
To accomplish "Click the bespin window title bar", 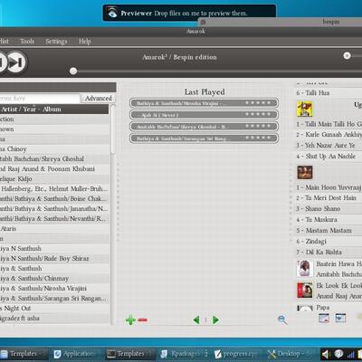I will tap(280, 22).
